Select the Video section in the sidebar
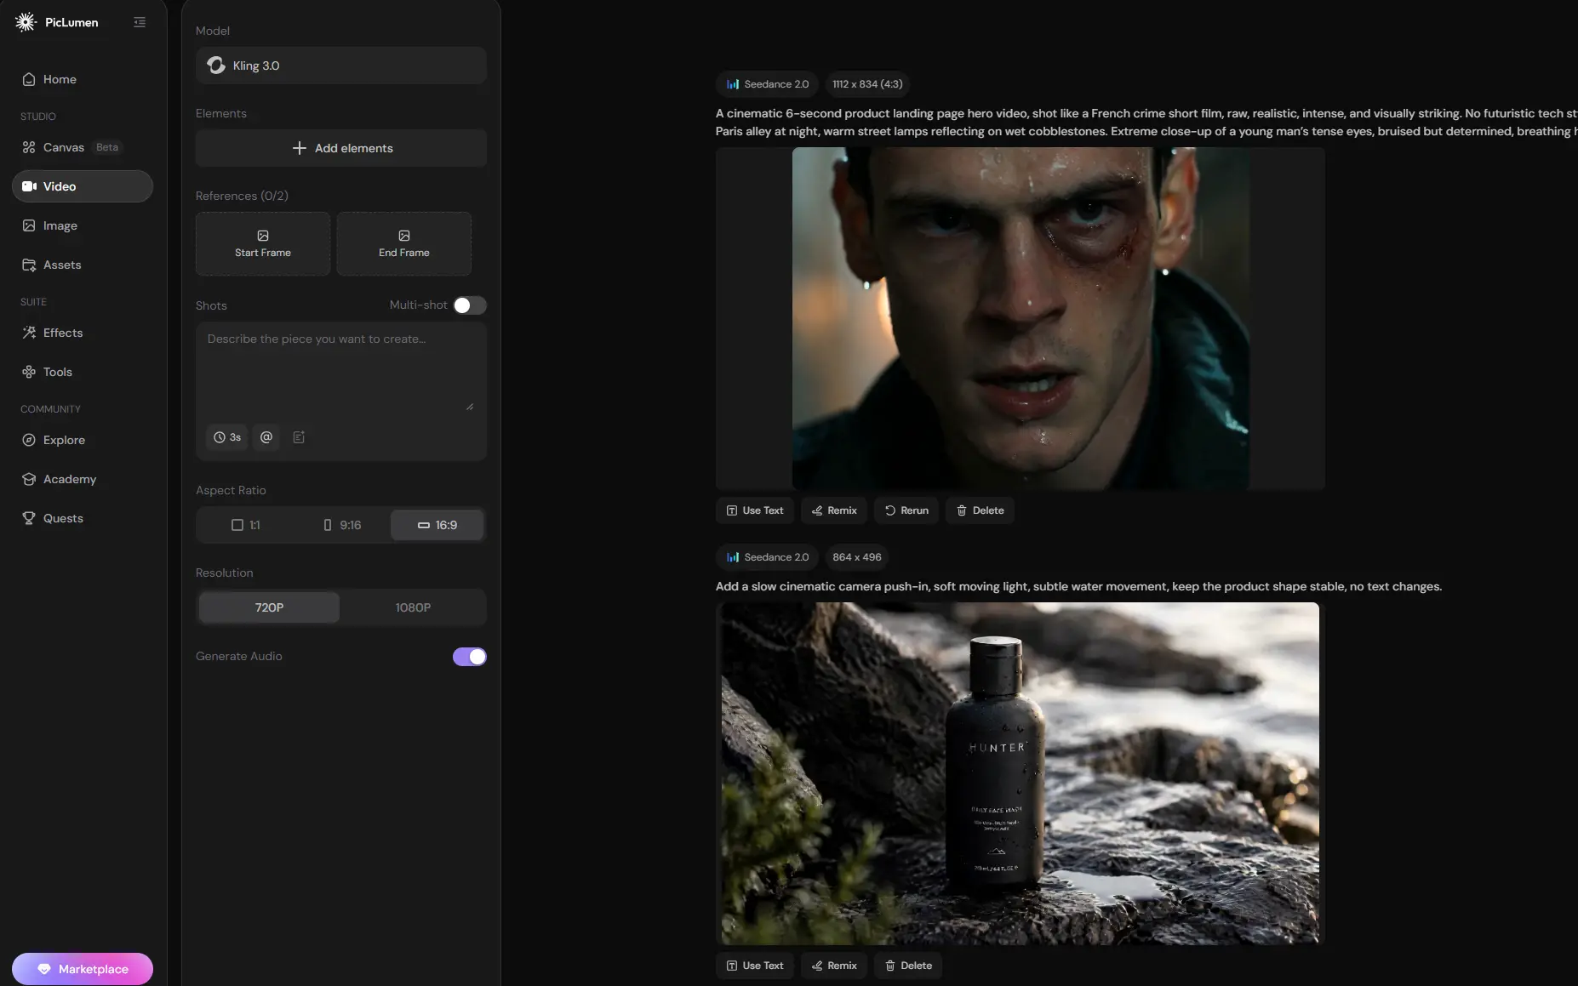The image size is (1578, 986). click(x=83, y=186)
